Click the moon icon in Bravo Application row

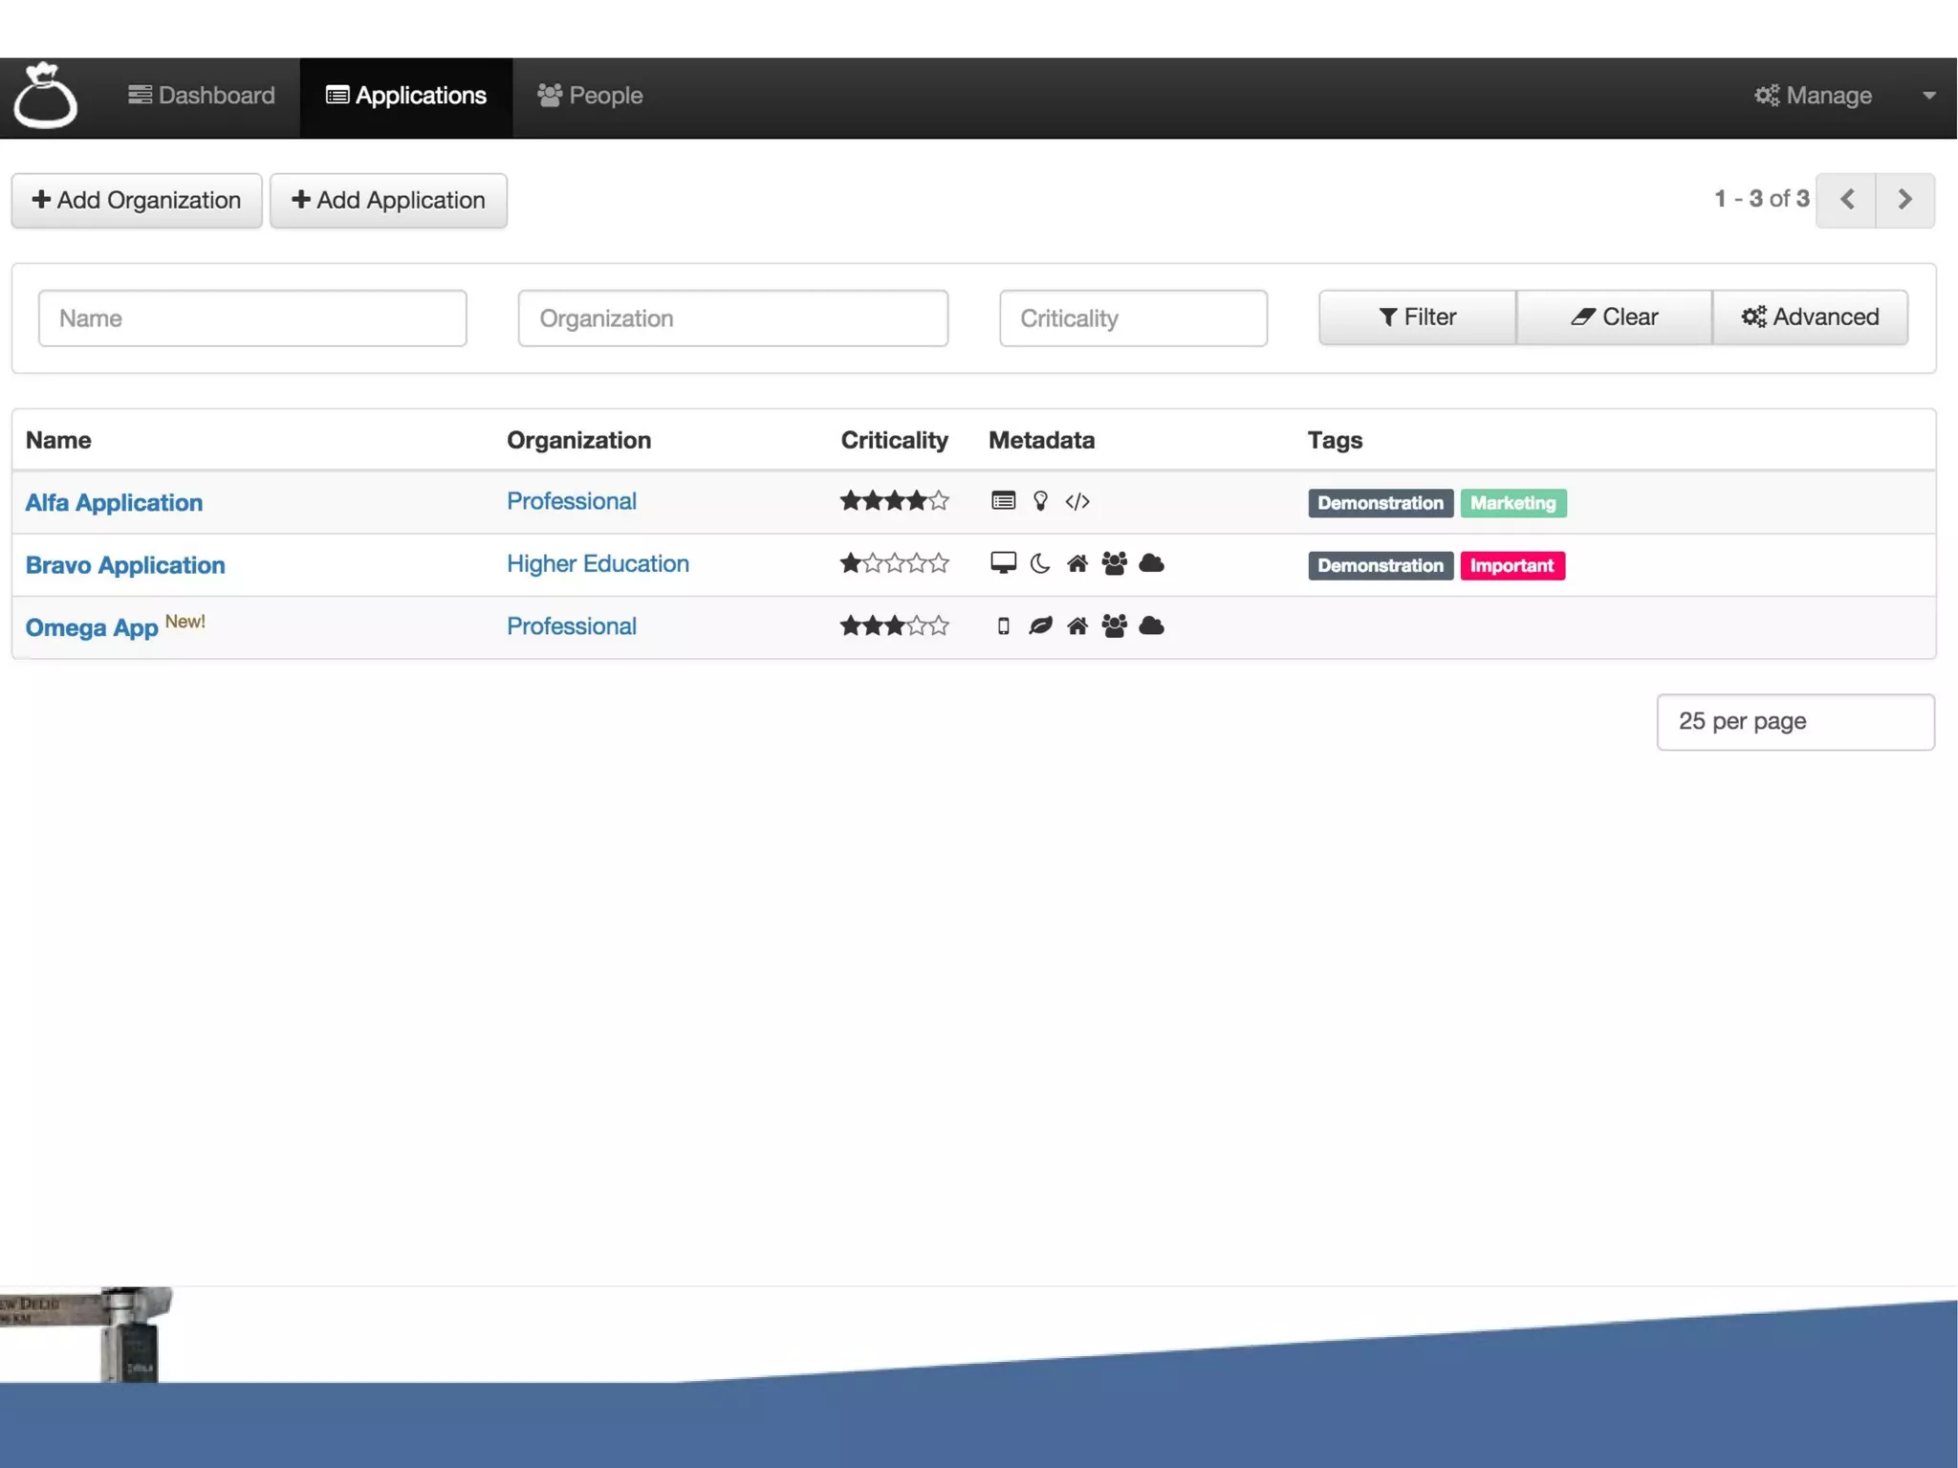coord(1040,563)
